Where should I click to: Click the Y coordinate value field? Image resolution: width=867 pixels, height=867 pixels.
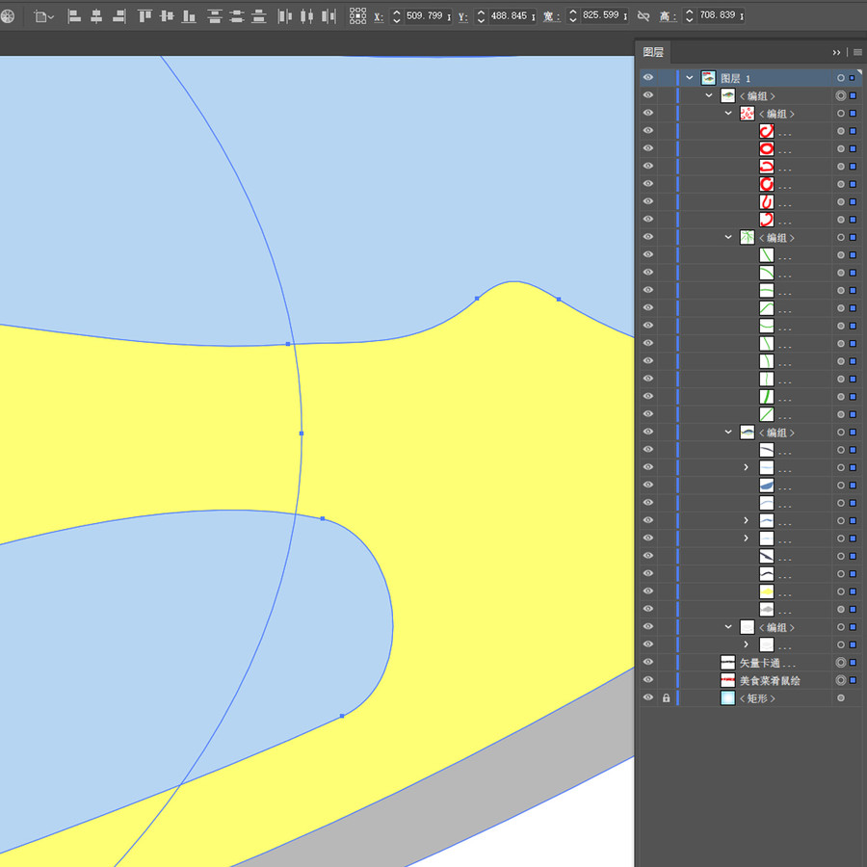tap(512, 16)
